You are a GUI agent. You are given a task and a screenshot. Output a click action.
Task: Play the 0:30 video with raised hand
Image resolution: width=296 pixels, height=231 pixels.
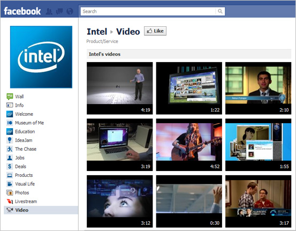[x=189, y=202]
